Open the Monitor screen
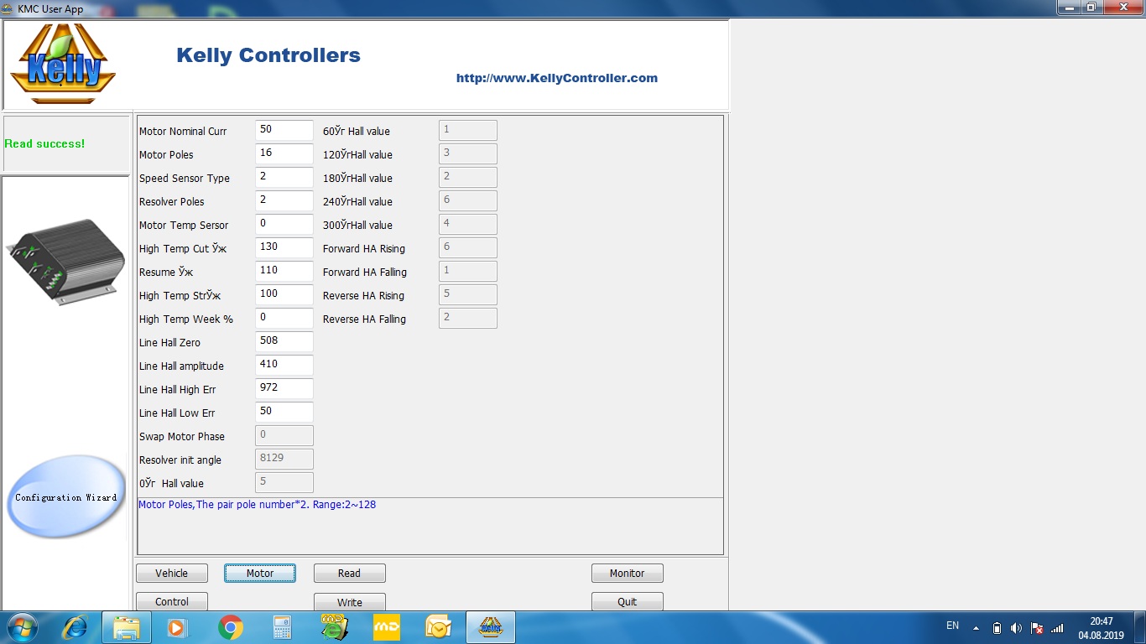Viewport: 1146px width, 644px height. [x=627, y=574]
